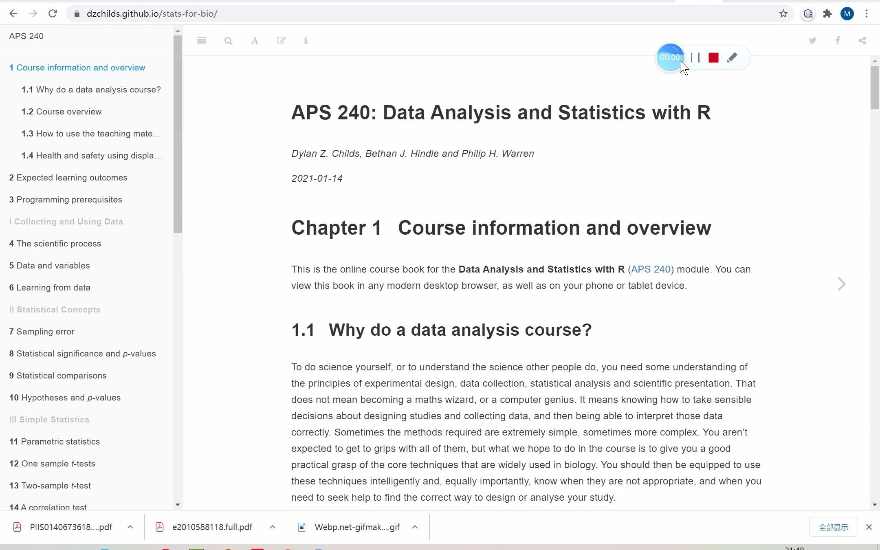Go to the next chapter arrow
Screen dimensions: 880x550
pos(842,284)
